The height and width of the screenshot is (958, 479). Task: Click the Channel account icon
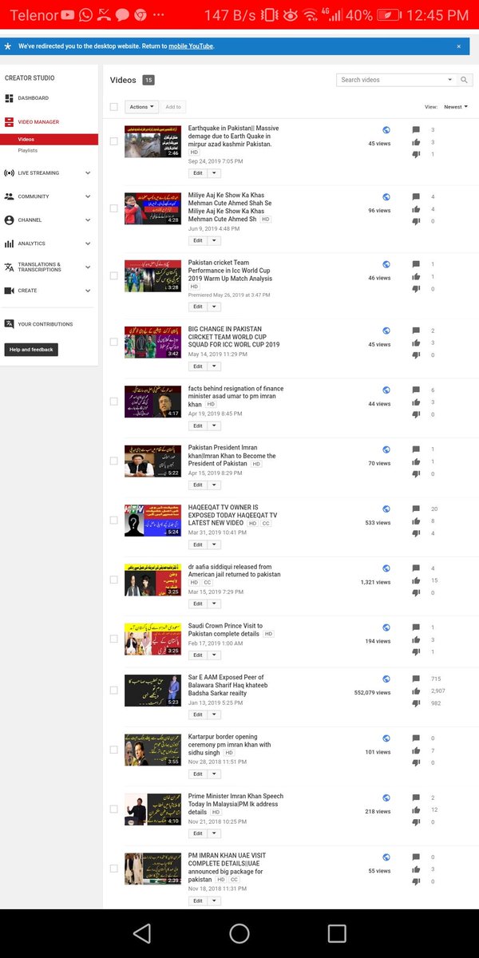pos(10,220)
